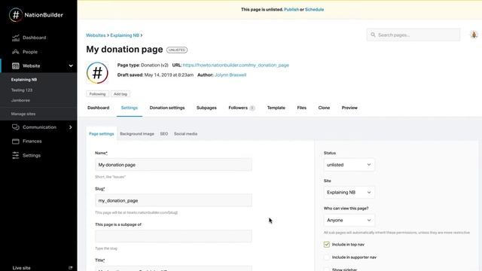Open the Donation settings tab
Viewport: 482px width, 271px height.
coord(167,108)
